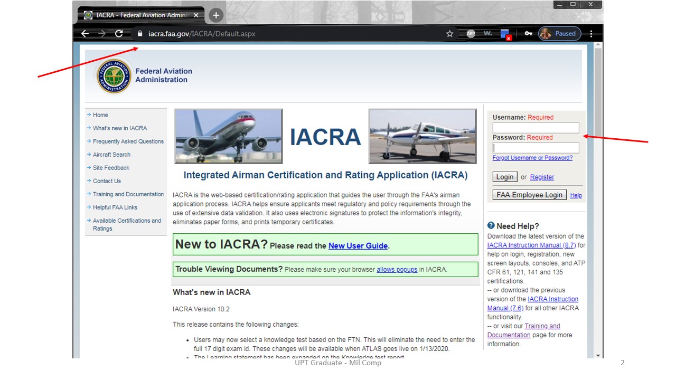Image resolution: width=676 pixels, height=380 pixels.
Task: Open Helpful FAA Links
Action: tap(115, 207)
